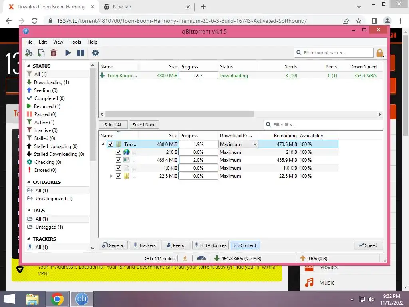Click the alternative speed limits speedometer icon
Screen dimensions: 409x307
(201, 259)
